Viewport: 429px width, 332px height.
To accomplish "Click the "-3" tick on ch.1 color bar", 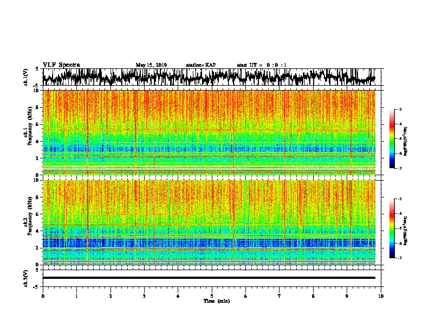I will (x=399, y=110).
